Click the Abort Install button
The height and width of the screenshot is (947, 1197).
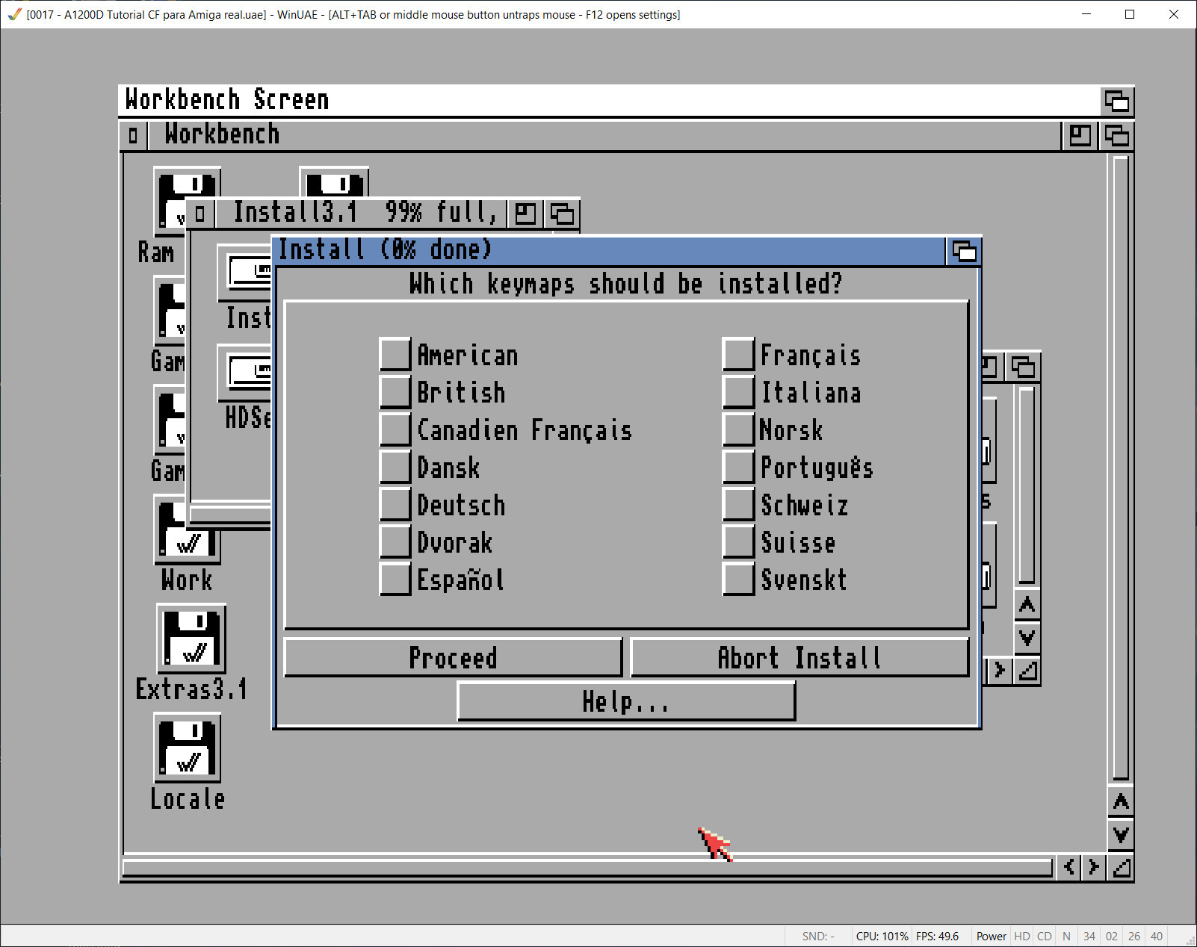[799, 657]
